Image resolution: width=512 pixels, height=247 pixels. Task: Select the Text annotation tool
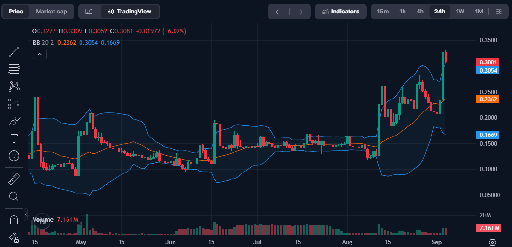[14, 138]
